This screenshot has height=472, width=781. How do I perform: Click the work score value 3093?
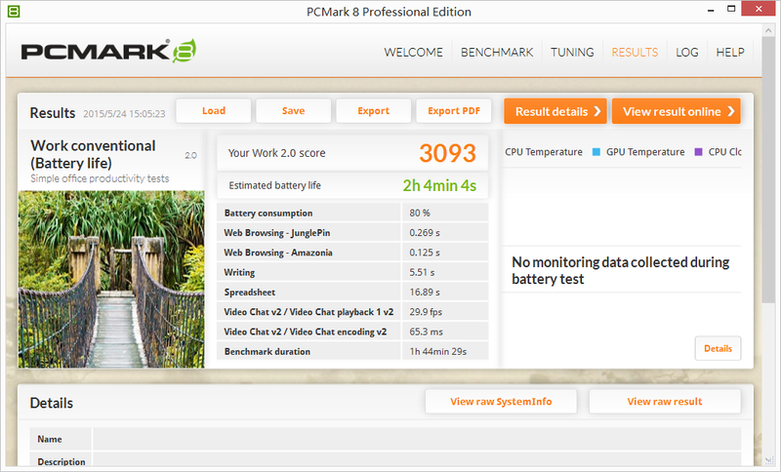447,153
